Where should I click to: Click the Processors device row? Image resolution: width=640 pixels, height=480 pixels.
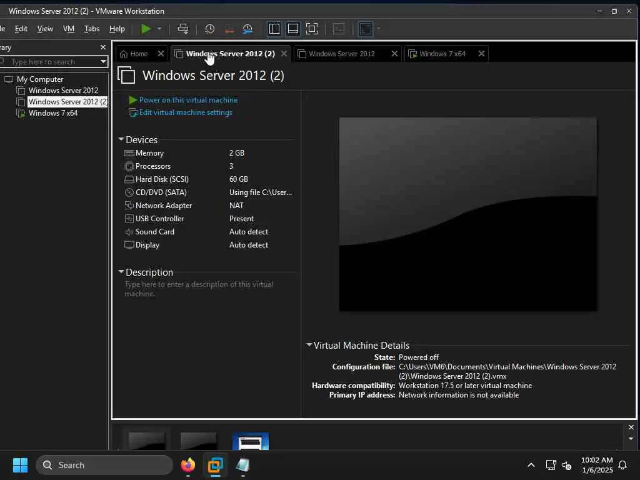[x=208, y=166]
